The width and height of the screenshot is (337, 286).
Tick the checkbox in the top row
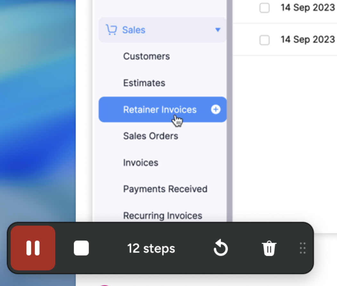[x=264, y=8]
